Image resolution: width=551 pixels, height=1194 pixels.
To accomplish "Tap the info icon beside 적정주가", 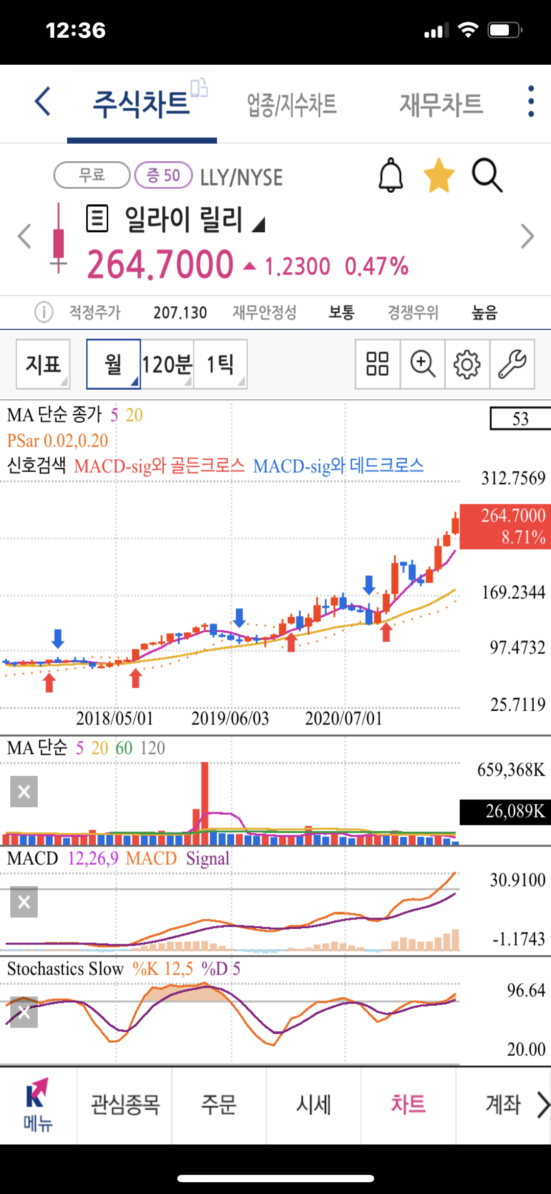I will 44,312.
